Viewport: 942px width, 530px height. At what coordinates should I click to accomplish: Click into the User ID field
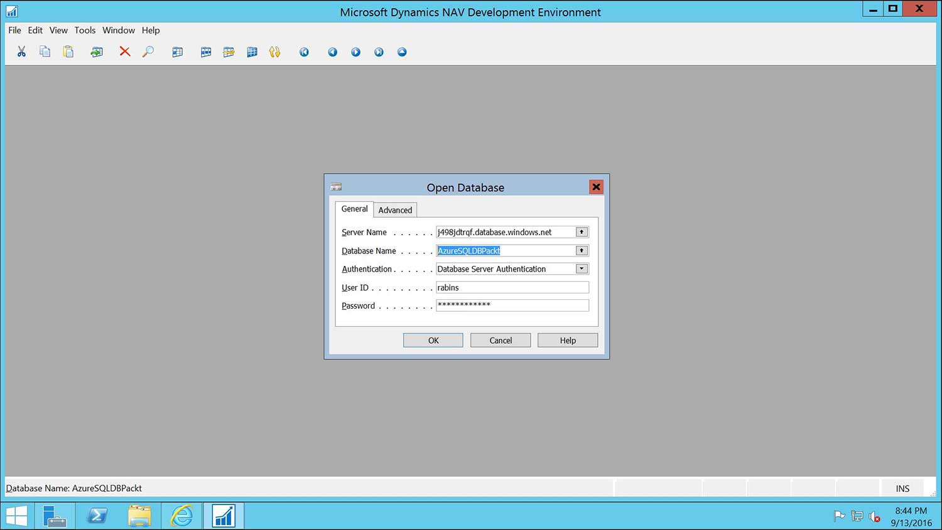(x=512, y=287)
